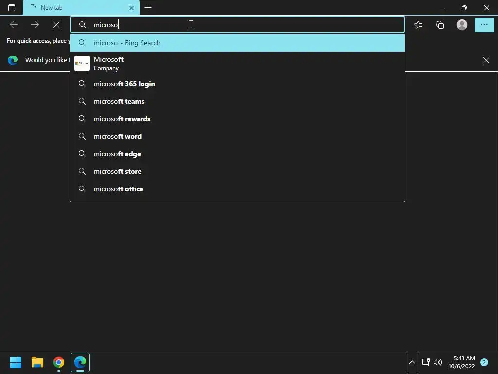Close the New tab tab
The image size is (498, 374).
click(x=131, y=8)
